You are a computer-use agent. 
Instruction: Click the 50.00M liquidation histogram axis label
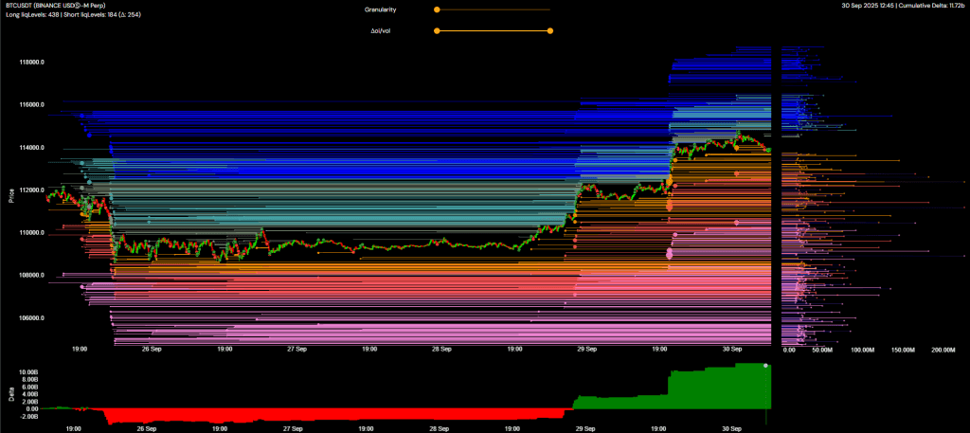click(x=821, y=350)
